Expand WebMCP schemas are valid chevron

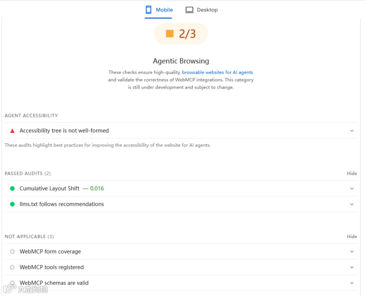pos(352,283)
